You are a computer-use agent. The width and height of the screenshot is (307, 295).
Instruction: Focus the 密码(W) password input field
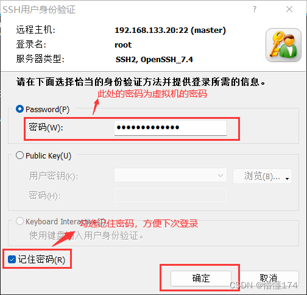tap(171, 128)
